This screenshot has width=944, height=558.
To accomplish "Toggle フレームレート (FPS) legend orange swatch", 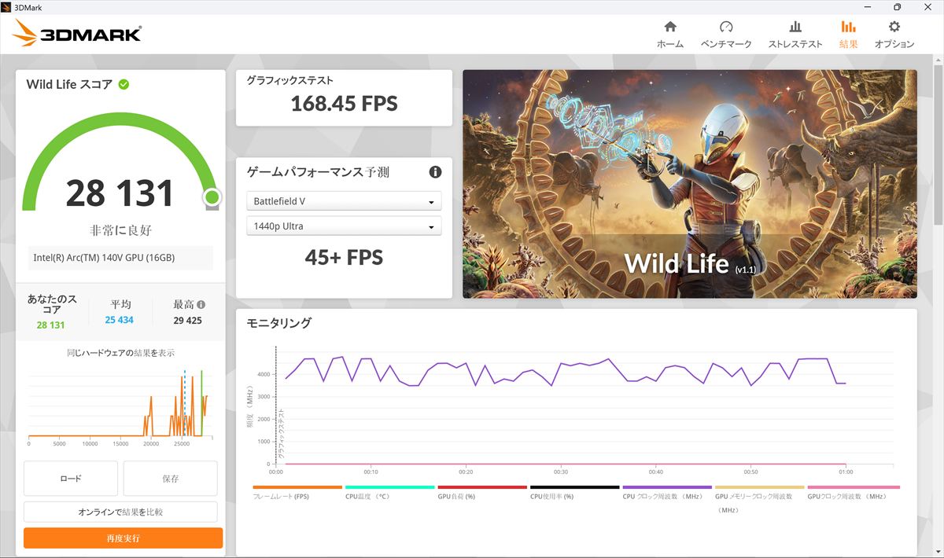I will 297,487.
